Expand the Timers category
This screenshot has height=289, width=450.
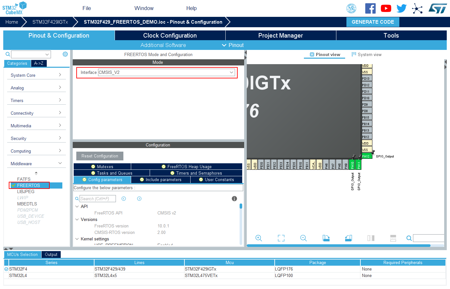pyautogui.click(x=36, y=100)
